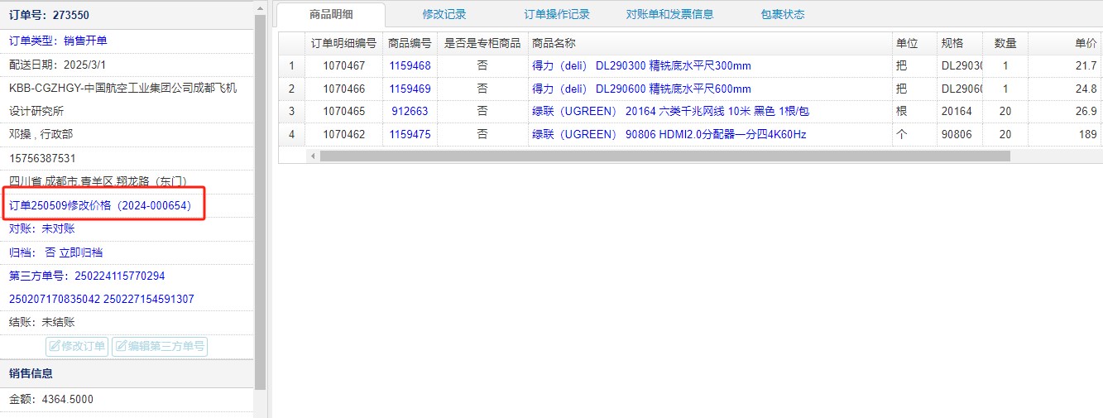Click the left panel scroll-up arrow
Viewport: 1103px width, 418px height.
(260, 7)
